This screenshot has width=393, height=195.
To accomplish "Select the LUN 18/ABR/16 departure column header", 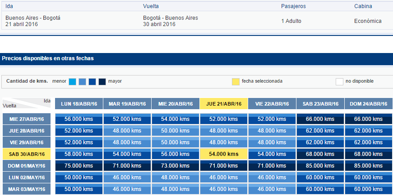I will click(79, 104).
